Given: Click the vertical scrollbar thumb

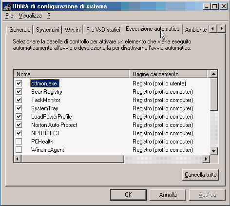Looking at the screenshot, I should (x=213, y=94).
